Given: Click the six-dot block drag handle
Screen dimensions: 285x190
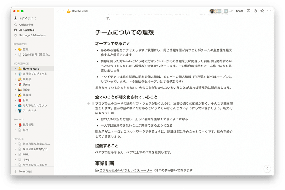Looking at the screenshot, I should [x=93, y=104].
